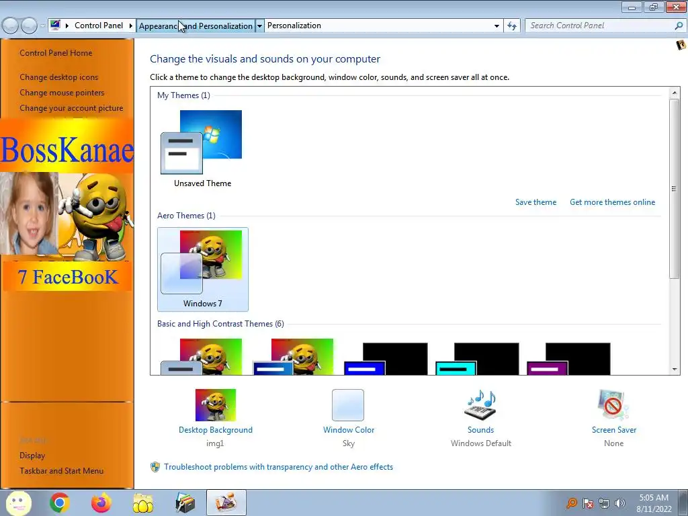The height and width of the screenshot is (516, 688).
Task: Click the theme list scrollbar thumb
Action: (675, 188)
